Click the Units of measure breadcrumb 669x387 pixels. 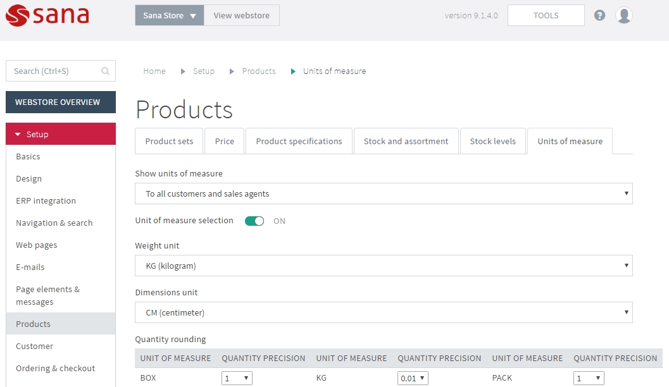tap(334, 71)
